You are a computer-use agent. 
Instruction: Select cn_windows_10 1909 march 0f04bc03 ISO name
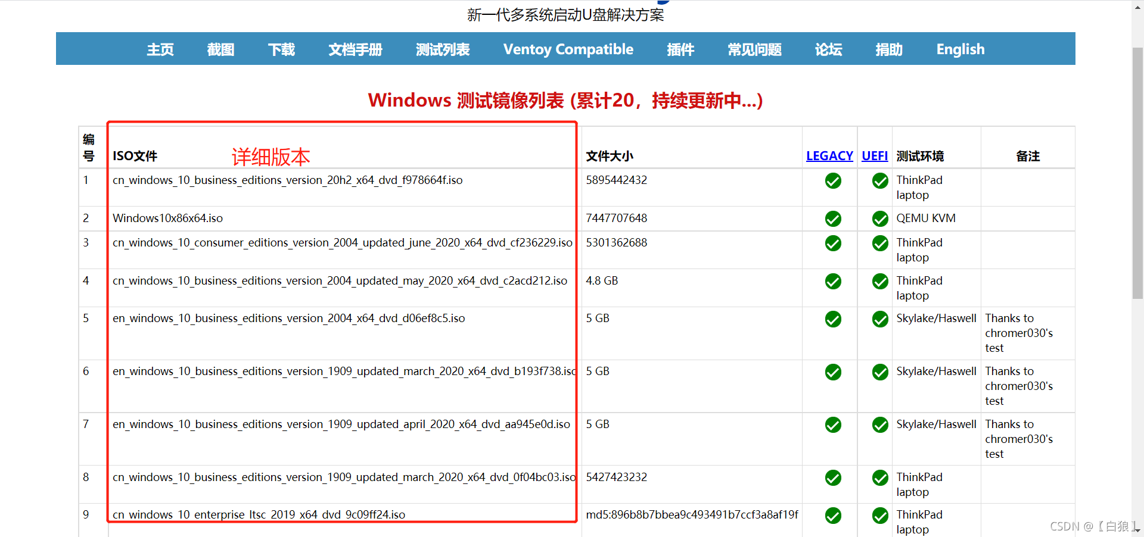click(x=344, y=477)
